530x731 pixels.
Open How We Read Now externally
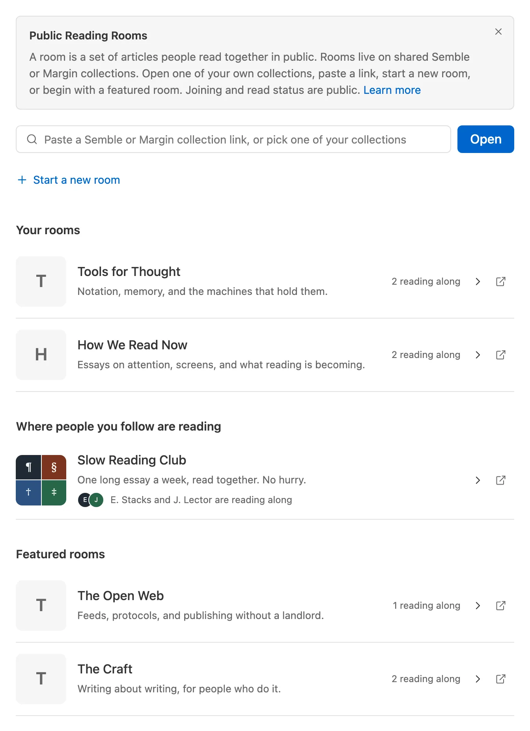coord(501,355)
